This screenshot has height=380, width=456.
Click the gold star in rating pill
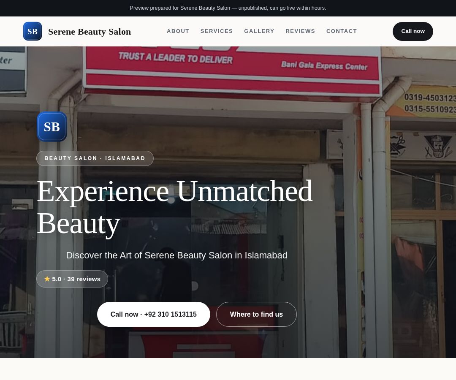click(47, 279)
